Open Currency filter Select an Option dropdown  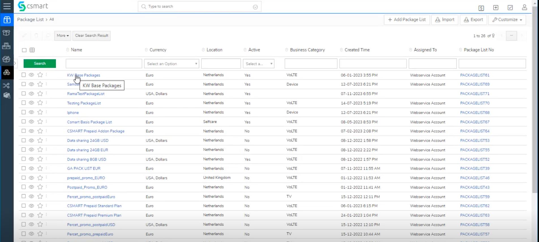click(x=172, y=64)
